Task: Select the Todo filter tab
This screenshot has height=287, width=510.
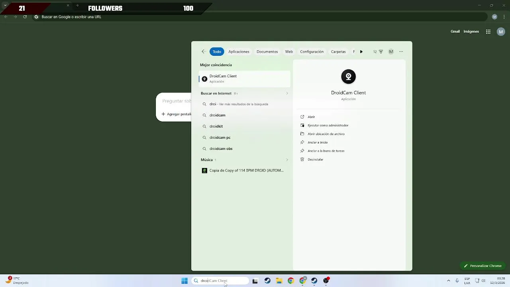Action: pos(217,51)
